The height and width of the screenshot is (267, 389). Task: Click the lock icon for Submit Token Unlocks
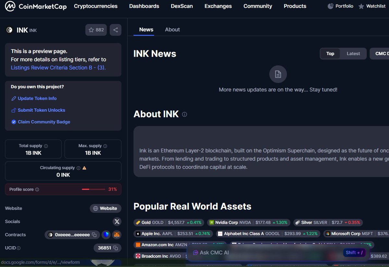tap(14, 110)
